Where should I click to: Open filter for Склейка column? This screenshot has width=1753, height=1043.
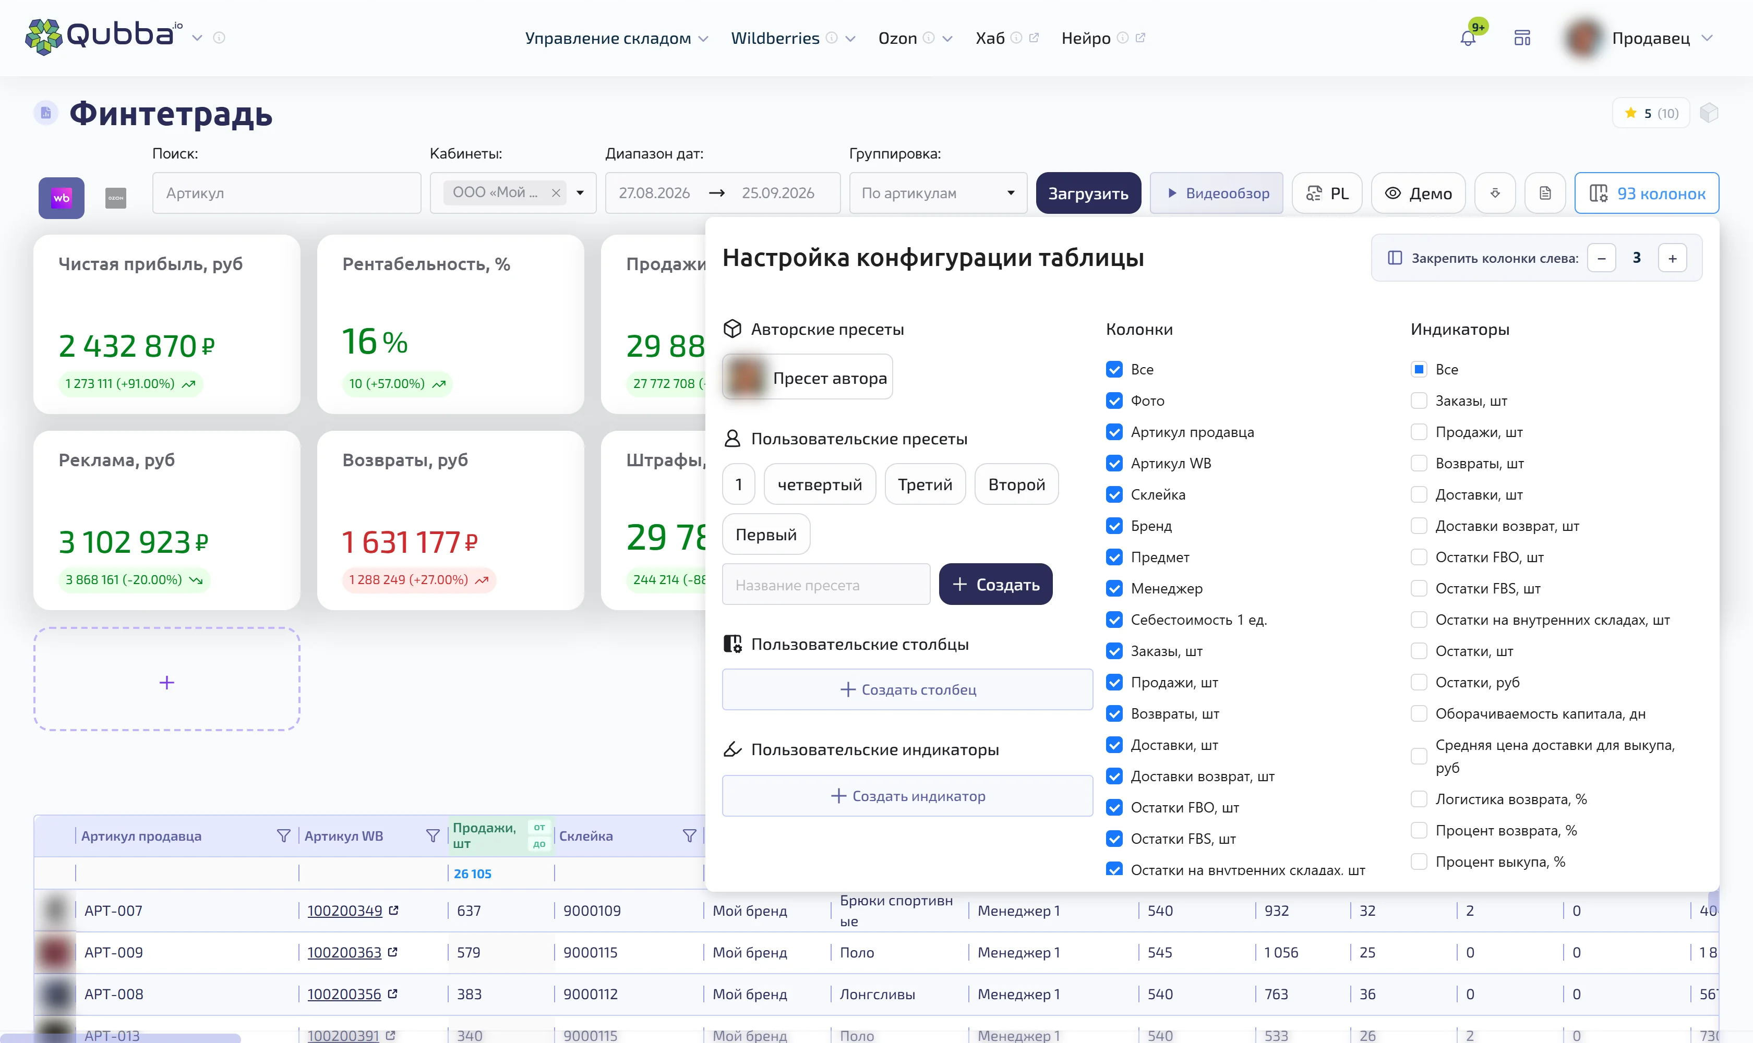click(689, 835)
